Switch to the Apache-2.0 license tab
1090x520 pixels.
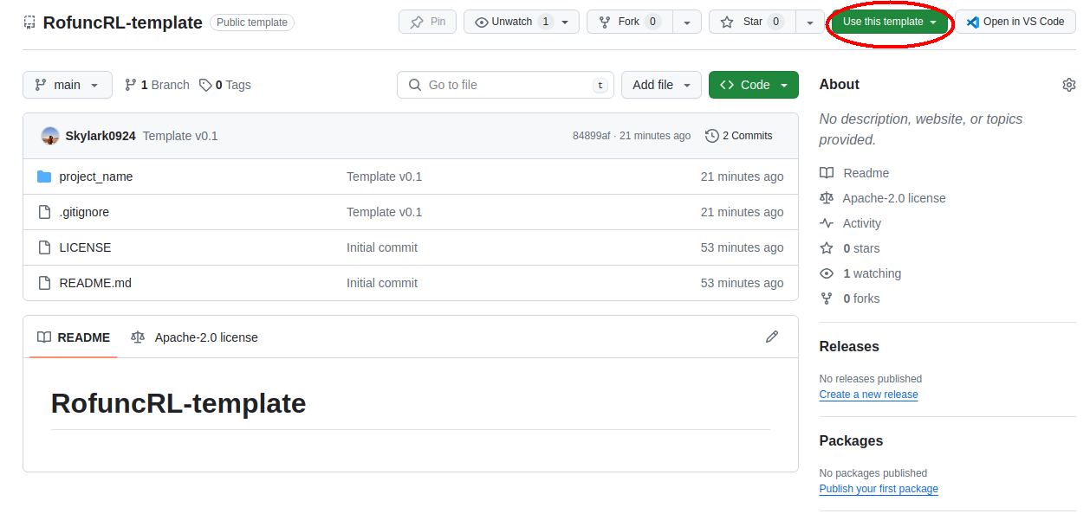point(194,337)
